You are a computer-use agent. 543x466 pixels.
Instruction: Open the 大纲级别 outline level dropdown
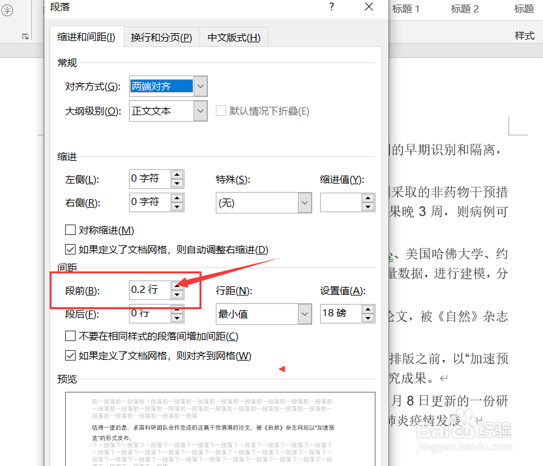coord(199,111)
